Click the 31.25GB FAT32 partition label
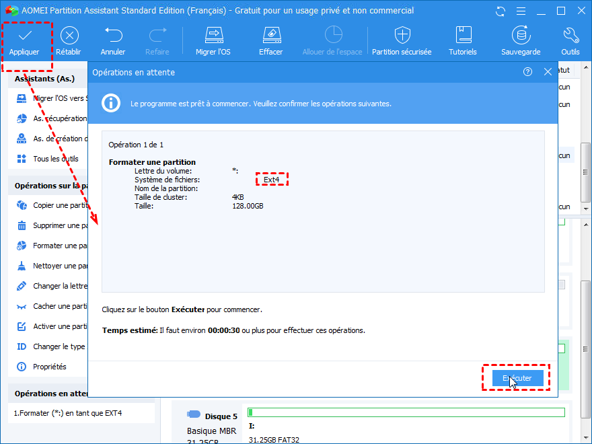The width and height of the screenshot is (592, 444). 274,440
